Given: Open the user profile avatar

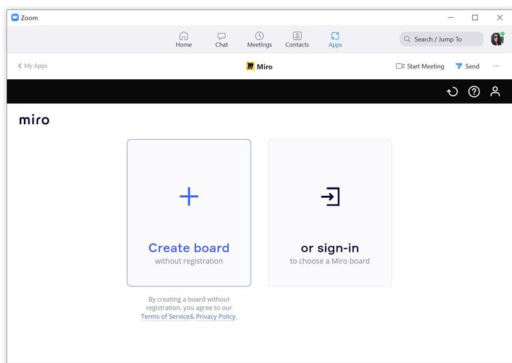Looking at the screenshot, I should pyautogui.click(x=497, y=39).
